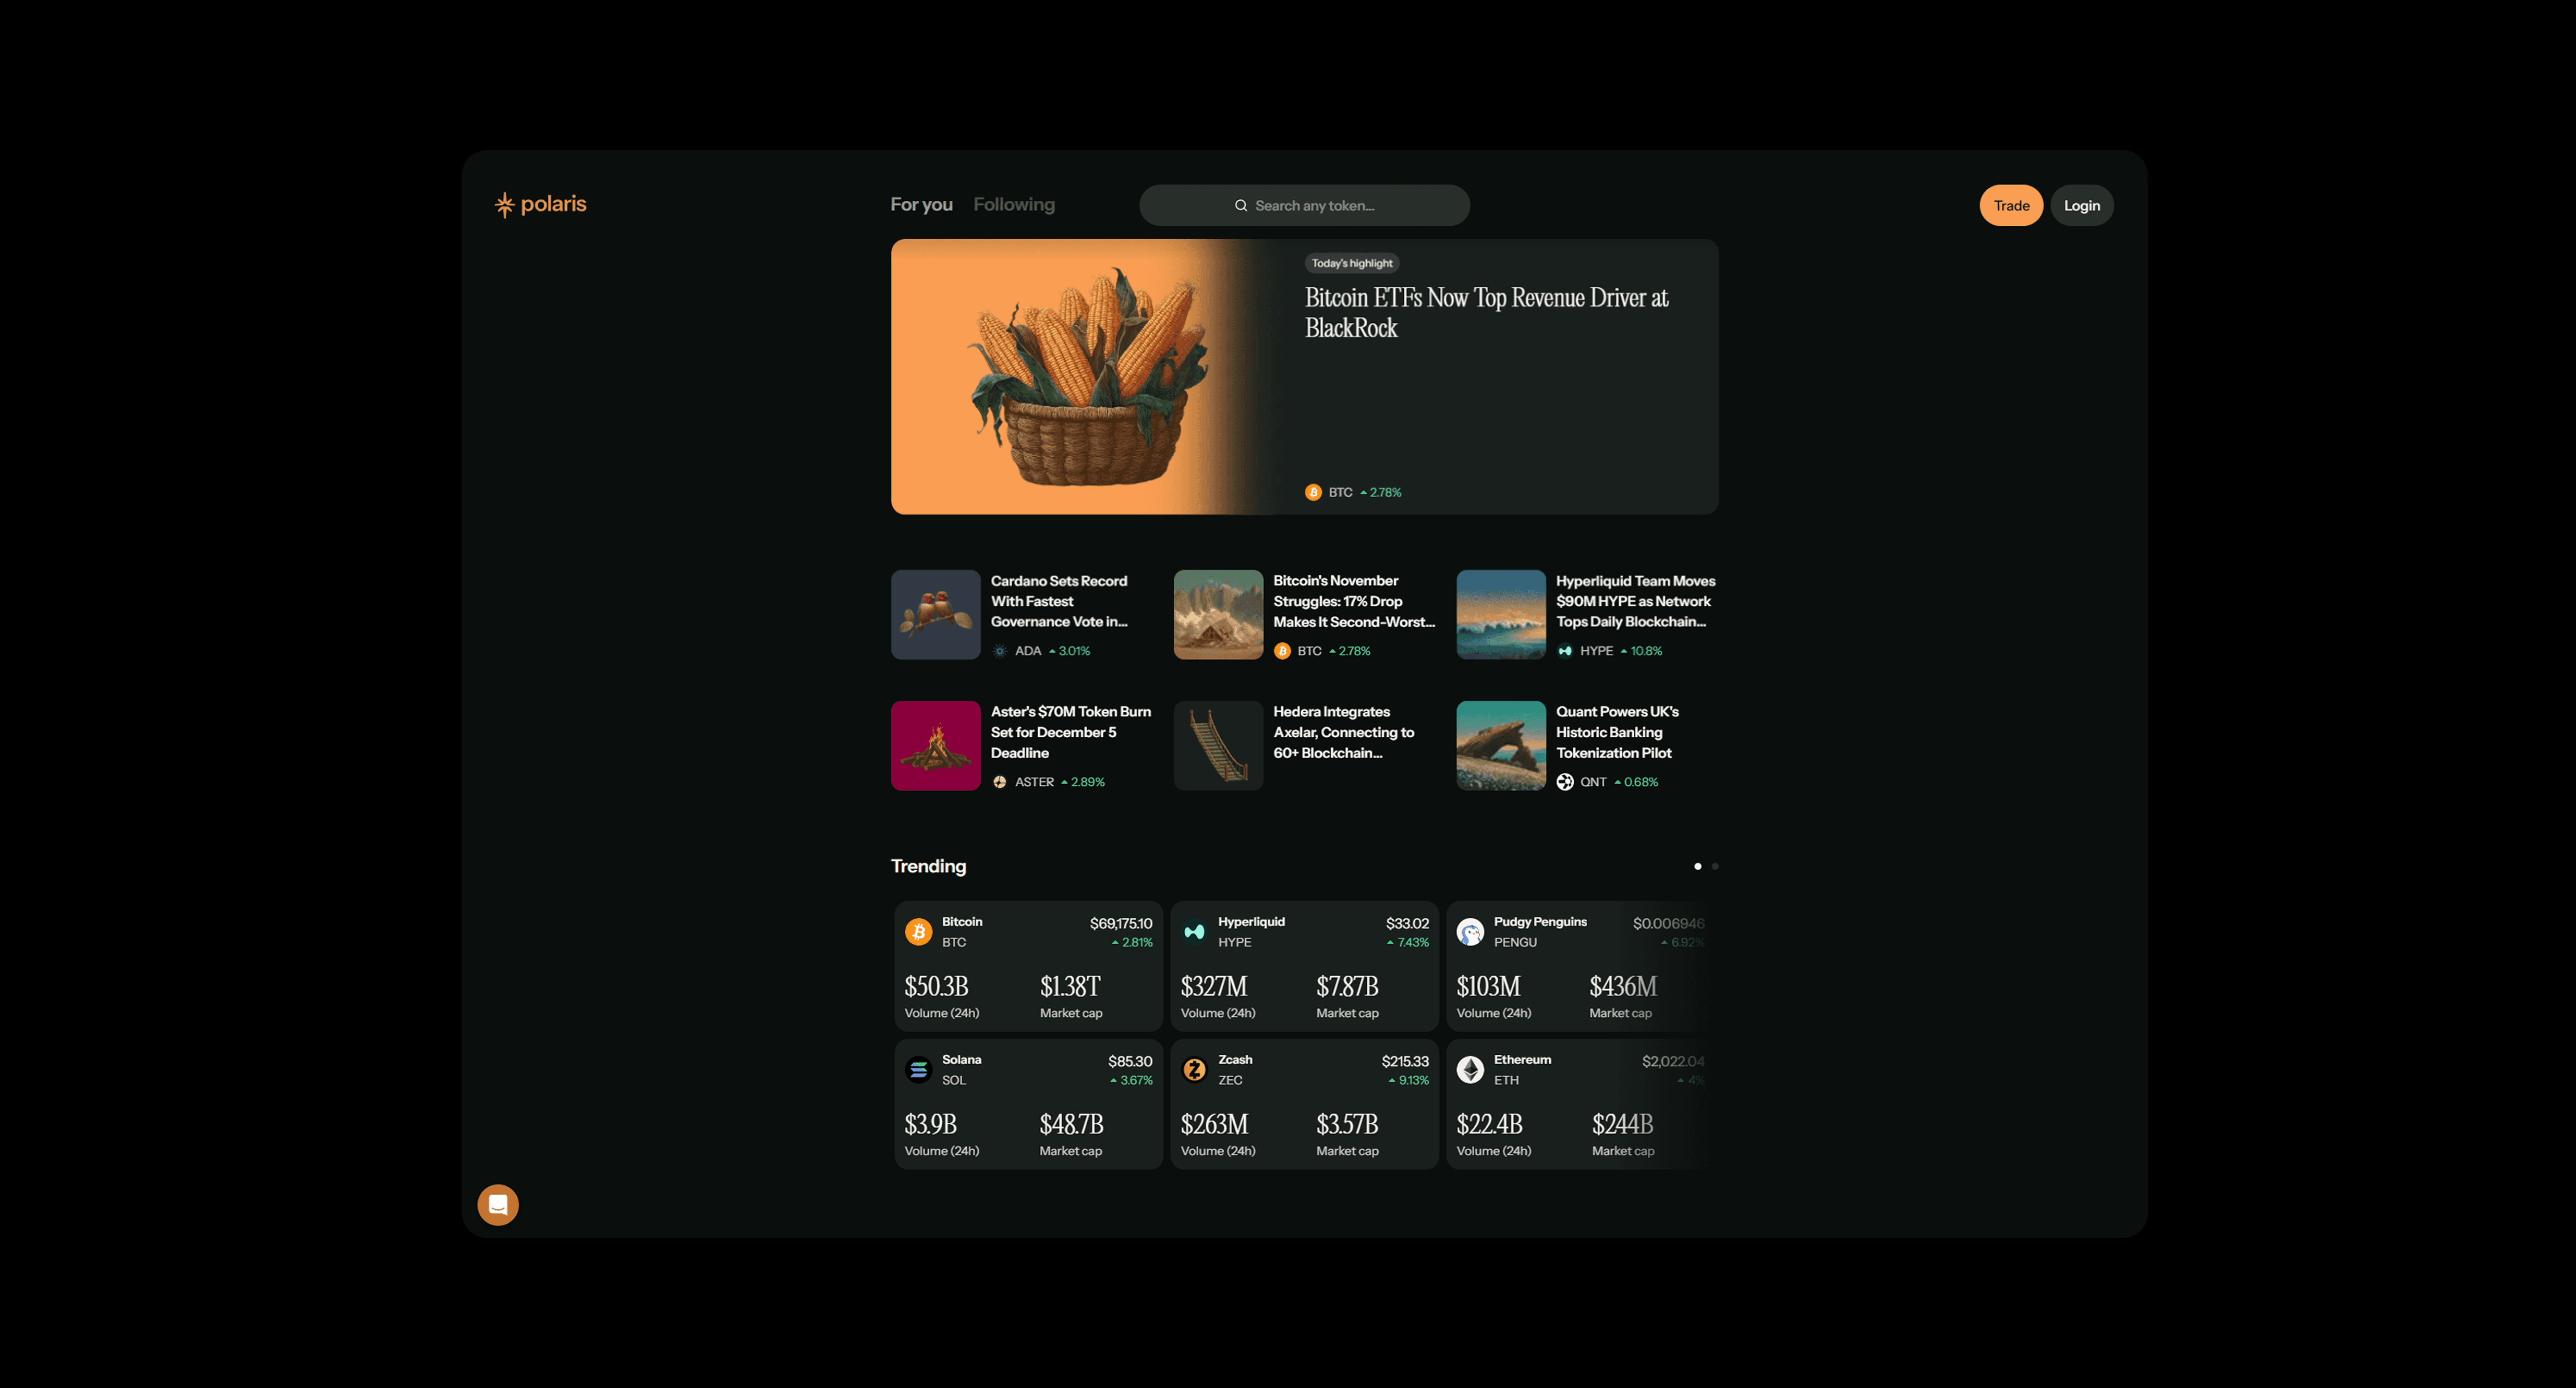Open the chat bubble widget icon

click(498, 1204)
